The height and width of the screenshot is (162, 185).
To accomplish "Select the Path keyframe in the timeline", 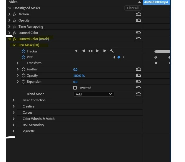I will [x=156, y=57].
